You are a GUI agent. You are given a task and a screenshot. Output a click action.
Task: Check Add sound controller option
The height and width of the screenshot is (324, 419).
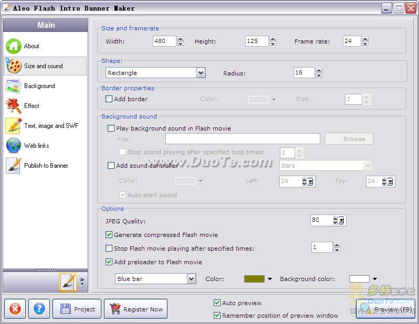(111, 166)
